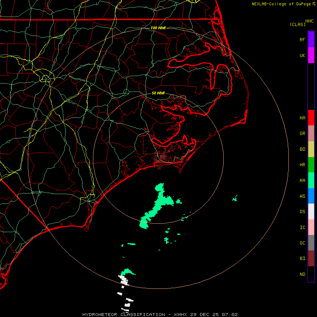Click the UK magenta legend swatch

[x=311, y=55]
